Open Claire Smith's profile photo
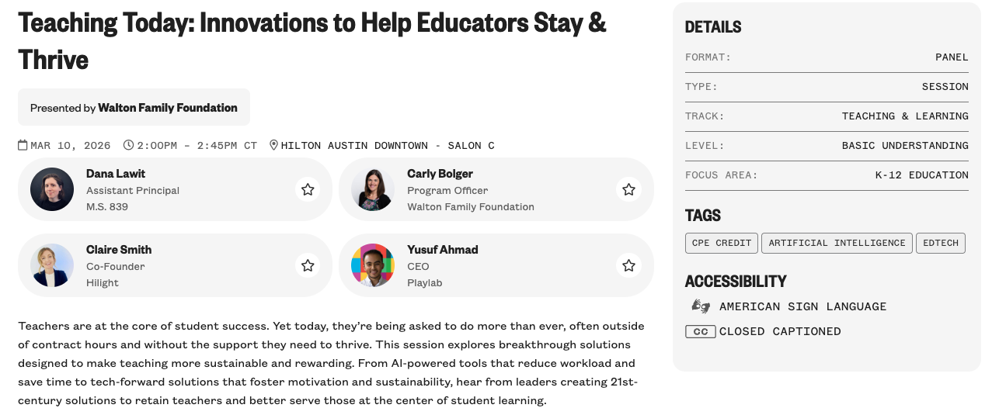 (52, 265)
